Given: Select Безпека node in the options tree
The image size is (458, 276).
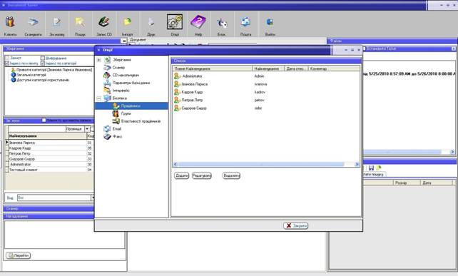Looking at the screenshot, I should [119, 98].
